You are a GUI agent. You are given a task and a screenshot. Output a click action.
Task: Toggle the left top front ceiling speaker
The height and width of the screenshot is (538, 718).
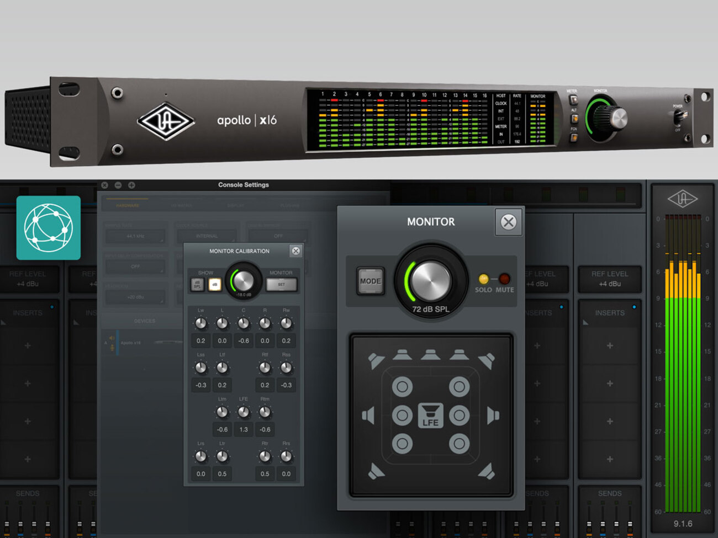402,387
